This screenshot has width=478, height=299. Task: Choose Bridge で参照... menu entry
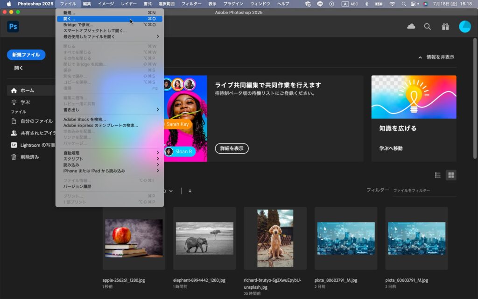110,25
